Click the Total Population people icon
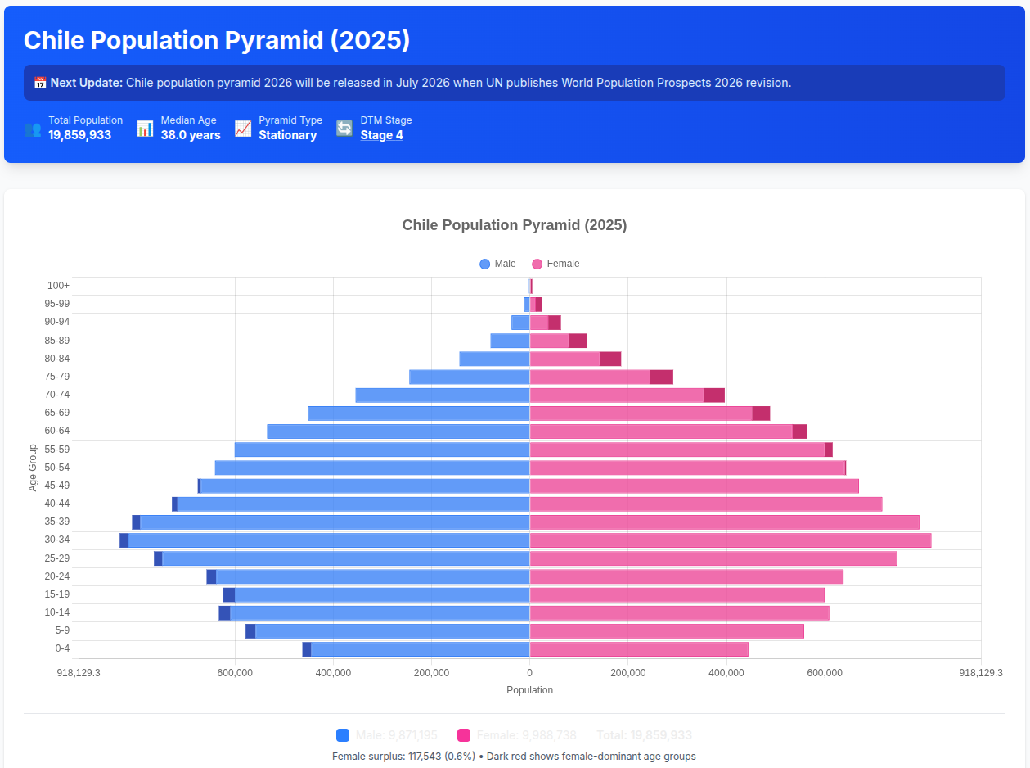The width and height of the screenshot is (1030, 768). pos(33,129)
